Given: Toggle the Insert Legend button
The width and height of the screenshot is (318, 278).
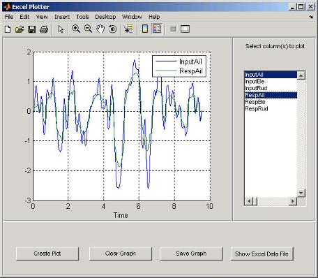Looking at the screenshot, I should pos(157,29).
